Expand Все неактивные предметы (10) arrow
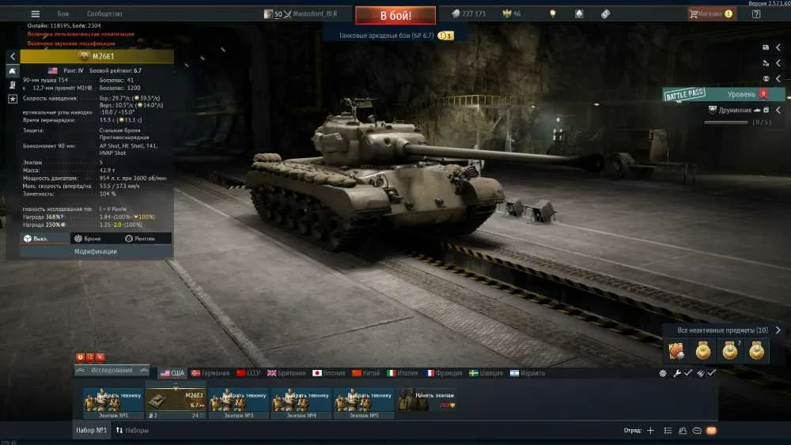The image size is (791, 445). [x=778, y=330]
